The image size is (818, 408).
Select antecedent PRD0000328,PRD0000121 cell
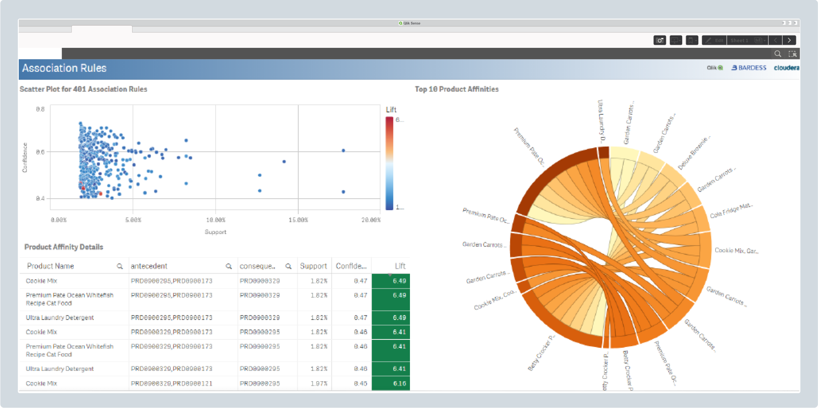(183, 383)
